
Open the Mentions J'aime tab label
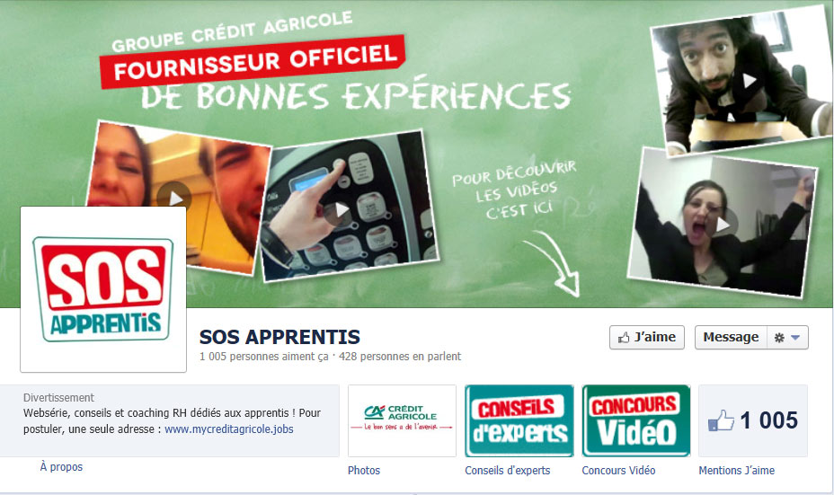[737, 470]
